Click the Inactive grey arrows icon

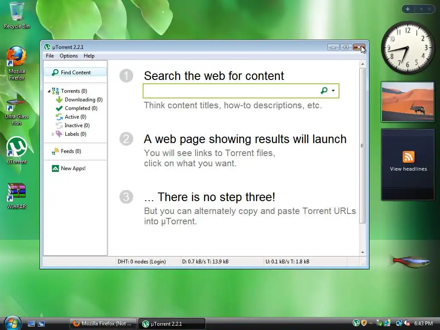(x=59, y=125)
